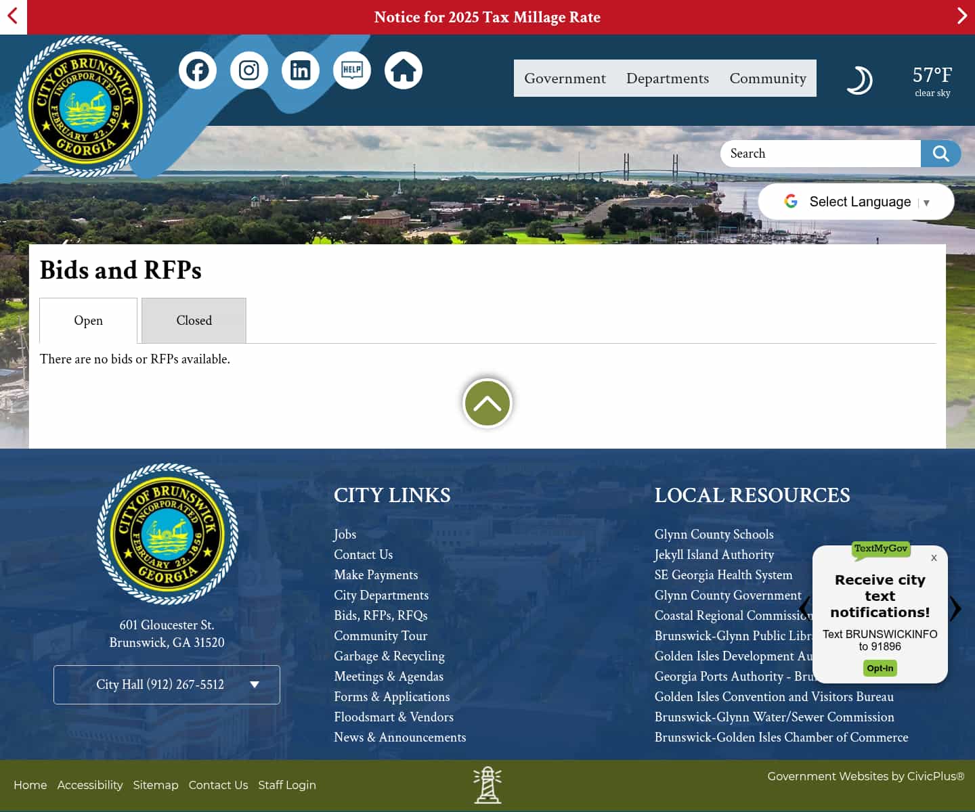Open the Departments menu
The image size is (975, 812).
coord(667,78)
